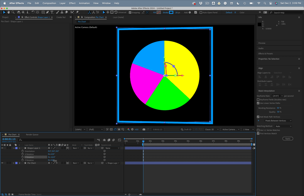The image size is (304, 196).
Task: Enable Motion Blur icon in timeline
Action: pyautogui.click(x=114, y=140)
